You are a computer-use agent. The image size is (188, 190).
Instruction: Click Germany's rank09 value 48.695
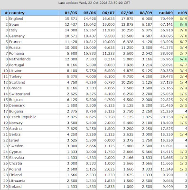coord(167,36)
